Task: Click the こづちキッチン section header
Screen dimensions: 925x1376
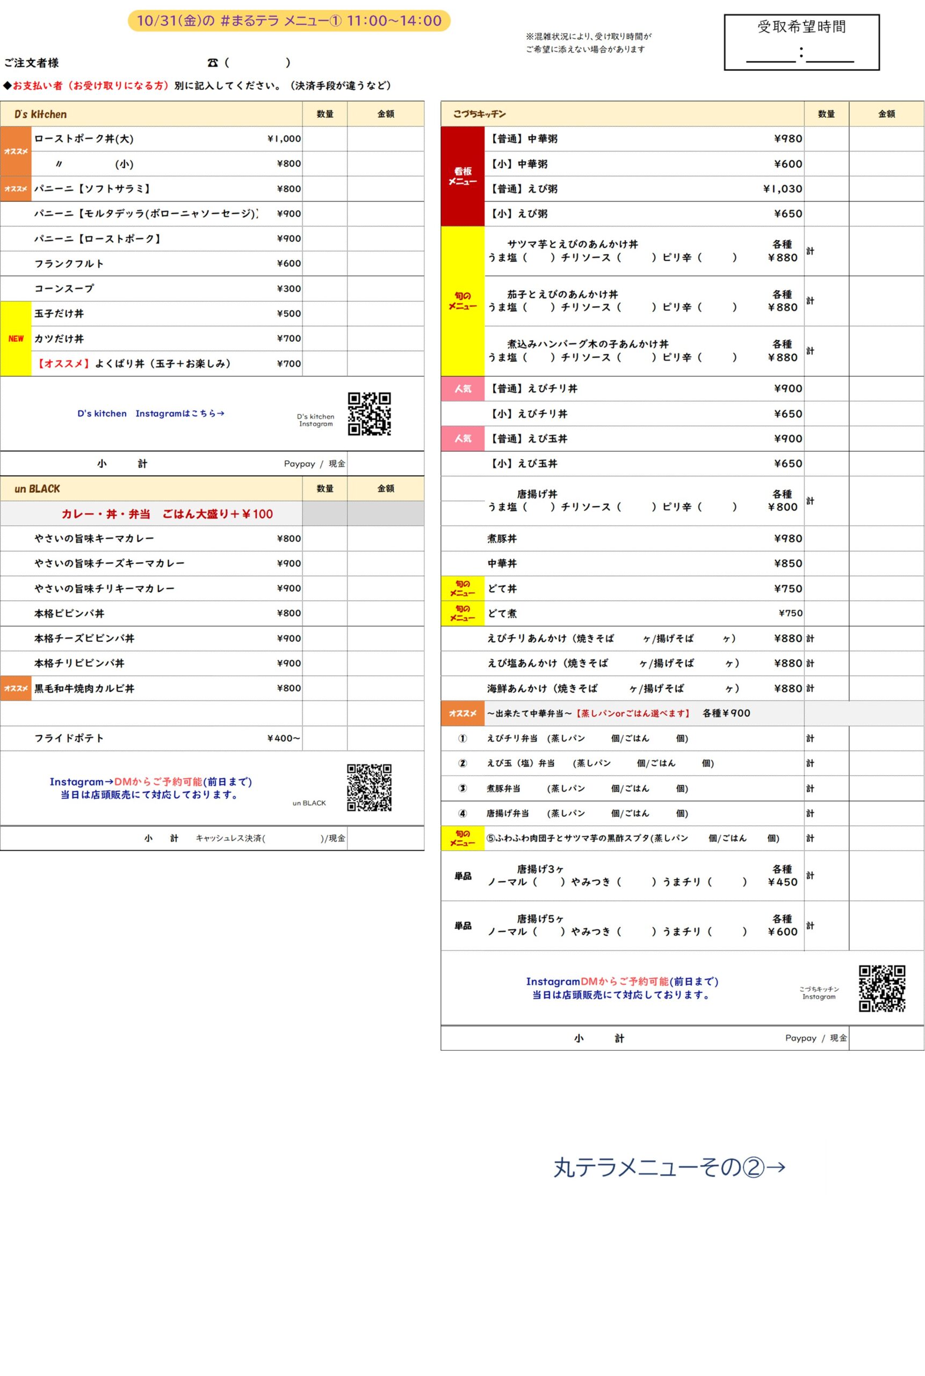Action: coord(479,114)
